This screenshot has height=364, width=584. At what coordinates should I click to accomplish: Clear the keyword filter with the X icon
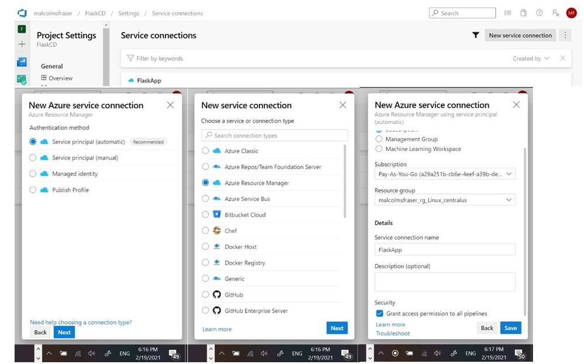(562, 58)
